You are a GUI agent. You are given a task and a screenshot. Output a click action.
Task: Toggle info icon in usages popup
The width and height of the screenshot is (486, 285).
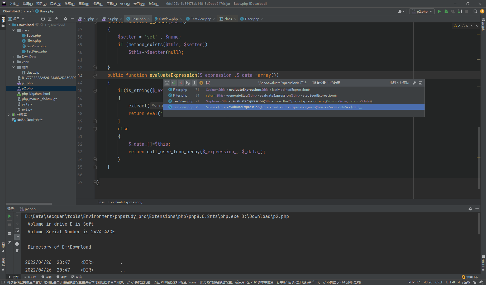pos(194,83)
